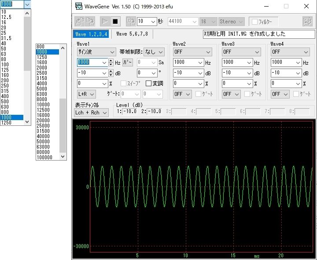Expand the Wave1 frequency Hz dropdown
This screenshot has height=260, width=317.
point(104,62)
